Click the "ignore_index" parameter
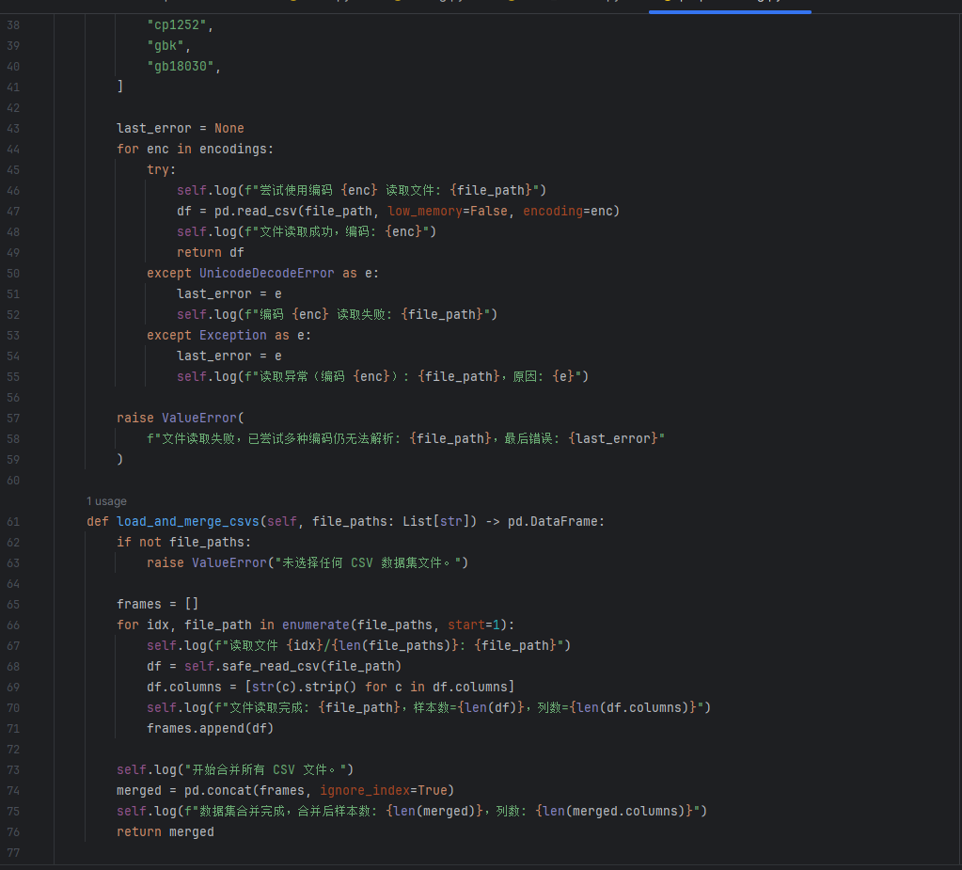This screenshot has width=962, height=870. click(365, 791)
